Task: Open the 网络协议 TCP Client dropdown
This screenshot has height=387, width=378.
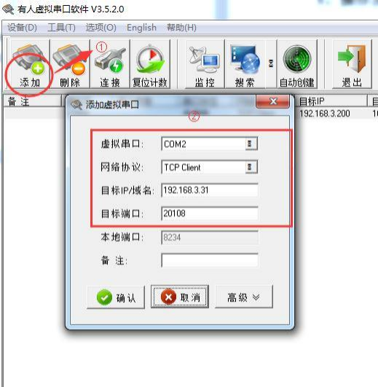Action: pos(251,167)
